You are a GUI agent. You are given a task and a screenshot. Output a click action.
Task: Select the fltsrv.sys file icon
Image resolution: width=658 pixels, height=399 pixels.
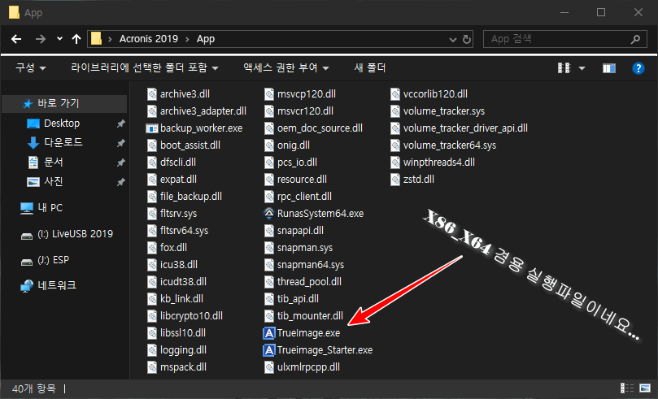click(x=152, y=214)
